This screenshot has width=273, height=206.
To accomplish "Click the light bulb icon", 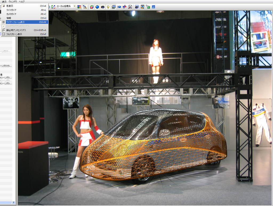I will pyautogui.click(x=108, y=7).
